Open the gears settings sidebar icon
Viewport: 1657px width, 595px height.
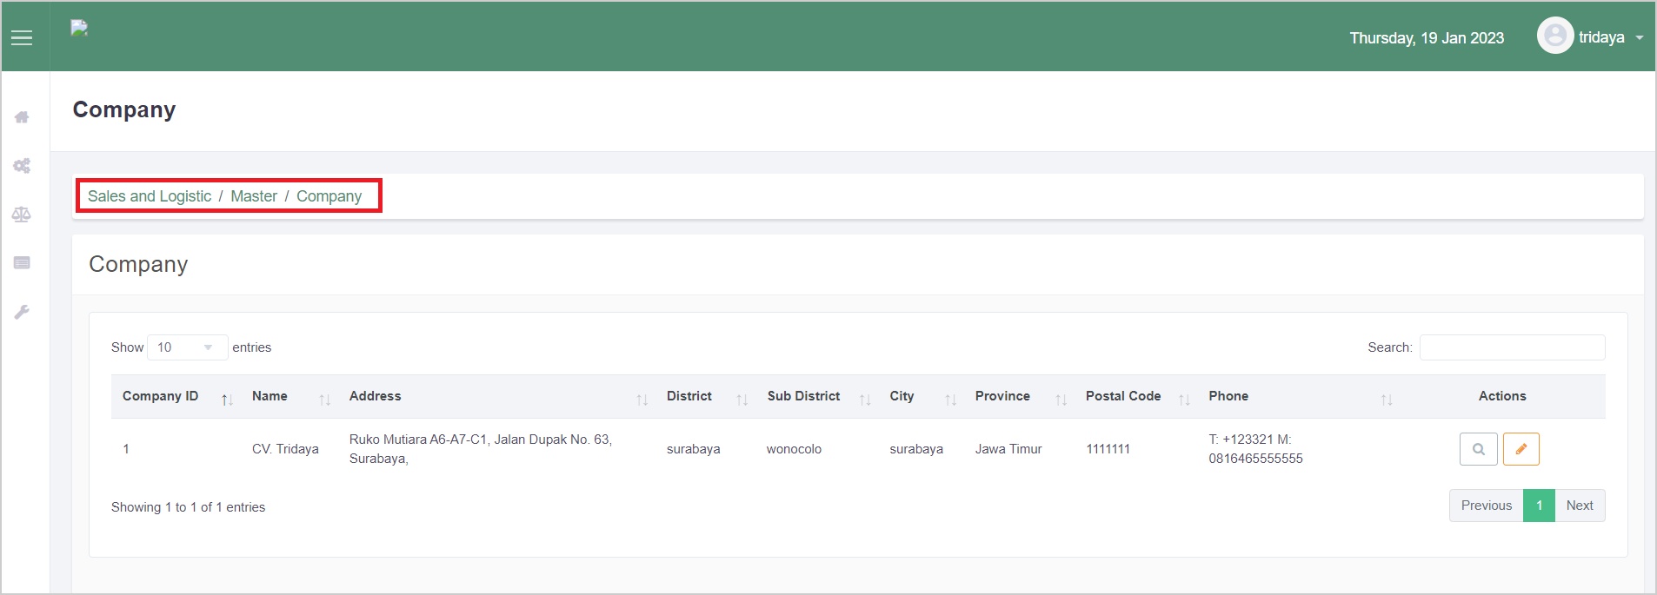pos(22,166)
